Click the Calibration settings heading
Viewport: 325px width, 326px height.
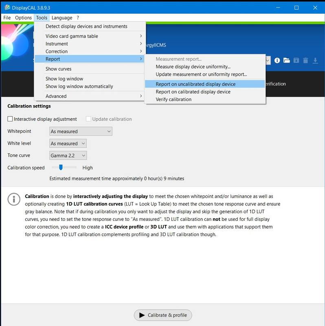29,106
